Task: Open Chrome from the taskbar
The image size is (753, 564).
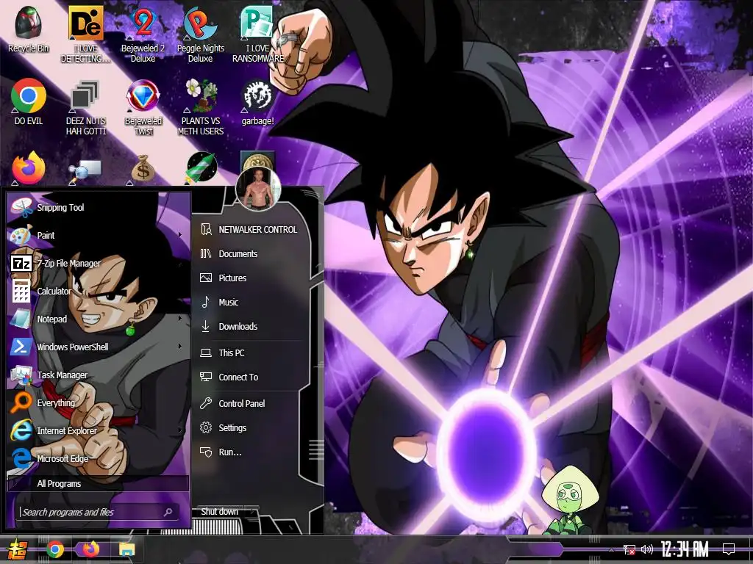Action: [x=55, y=549]
